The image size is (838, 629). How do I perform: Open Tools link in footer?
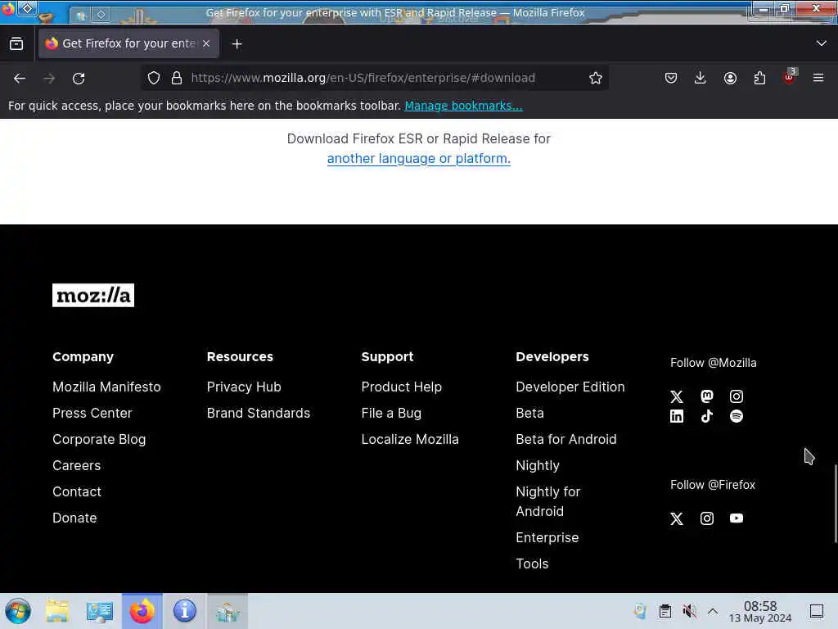532,563
